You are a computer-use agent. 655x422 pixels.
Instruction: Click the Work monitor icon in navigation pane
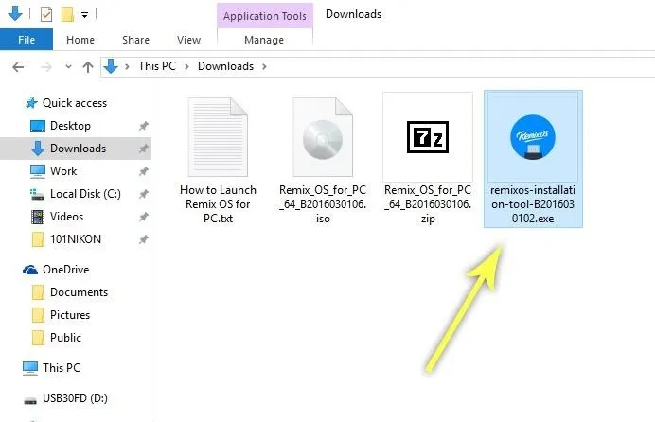[x=38, y=170]
